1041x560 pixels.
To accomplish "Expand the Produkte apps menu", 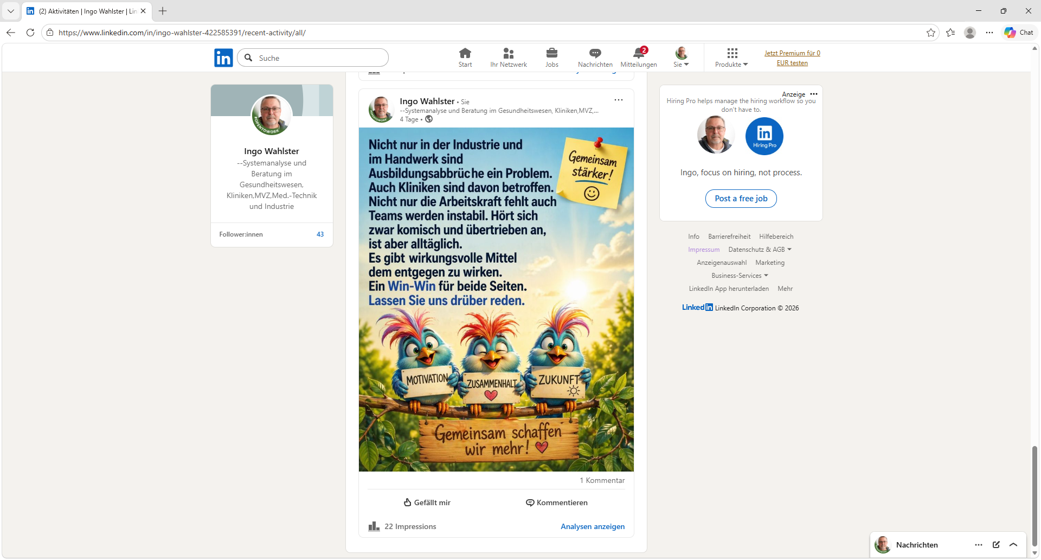I will (732, 58).
